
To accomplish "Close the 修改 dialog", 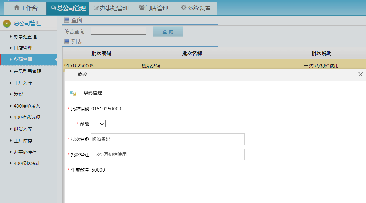I will coord(360,74).
